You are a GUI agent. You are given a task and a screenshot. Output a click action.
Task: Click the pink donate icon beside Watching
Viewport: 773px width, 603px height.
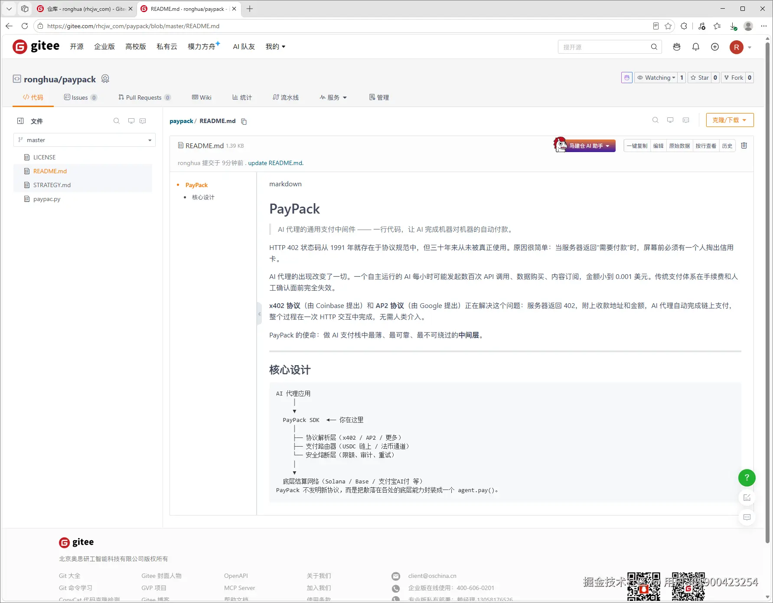click(x=627, y=78)
